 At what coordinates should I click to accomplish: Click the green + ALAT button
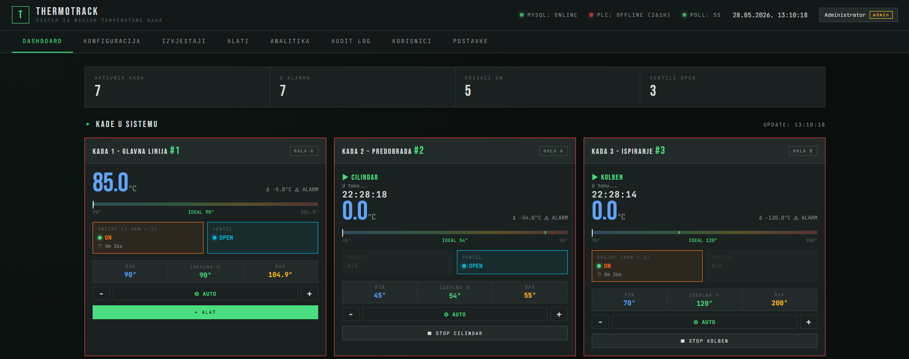205,313
